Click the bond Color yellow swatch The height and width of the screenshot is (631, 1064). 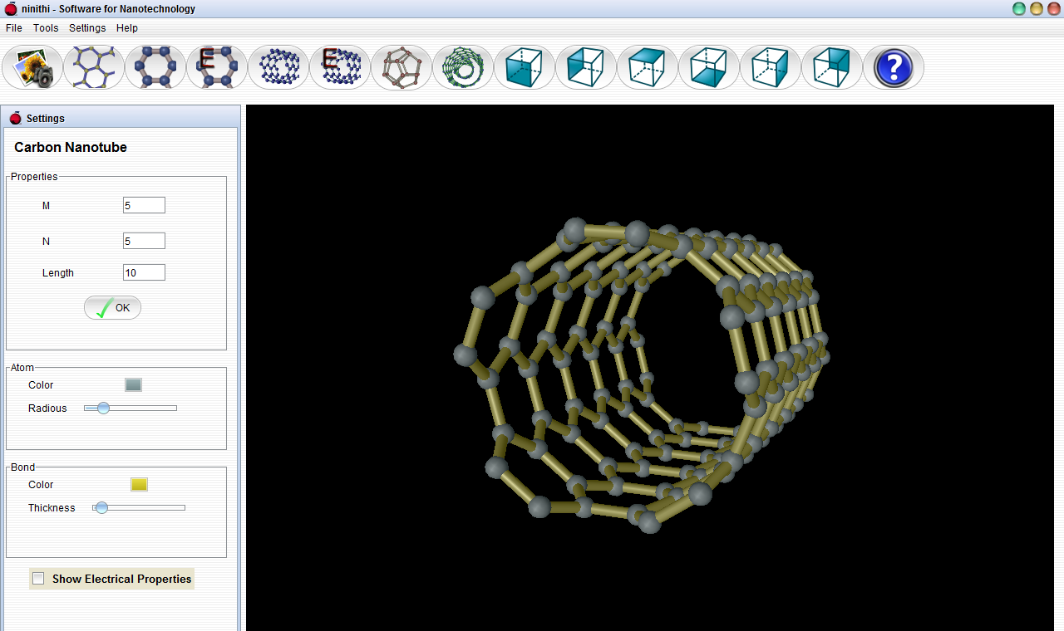(139, 484)
